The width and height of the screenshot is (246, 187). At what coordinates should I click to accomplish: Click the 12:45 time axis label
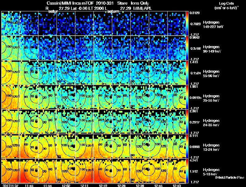click(158, 185)
